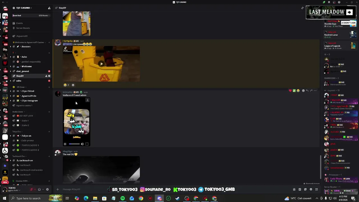Join the DO-NOT-JOIN voice channel
The height and width of the screenshot is (202, 359).
pos(31,116)
